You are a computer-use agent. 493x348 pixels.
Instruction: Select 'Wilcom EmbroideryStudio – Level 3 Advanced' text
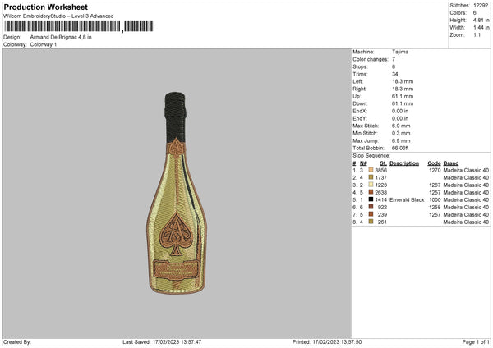click(x=58, y=16)
